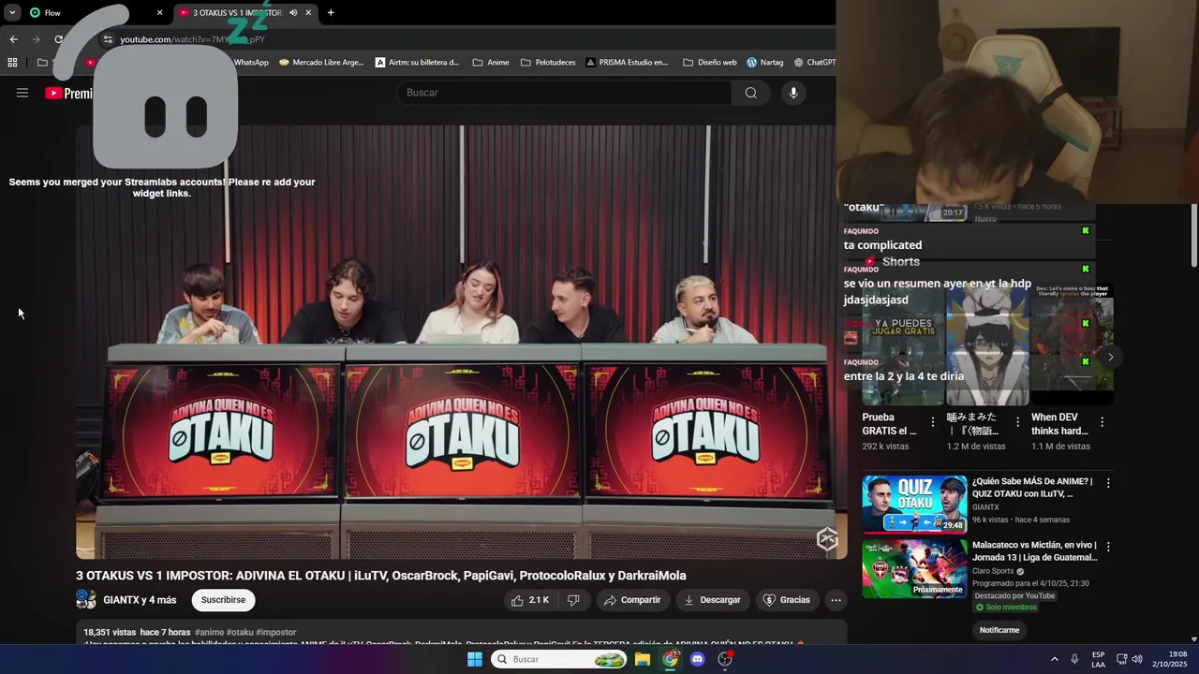Screen dimensions: 1199x674
Task: Open the Windows Start menu
Action: [x=475, y=659]
